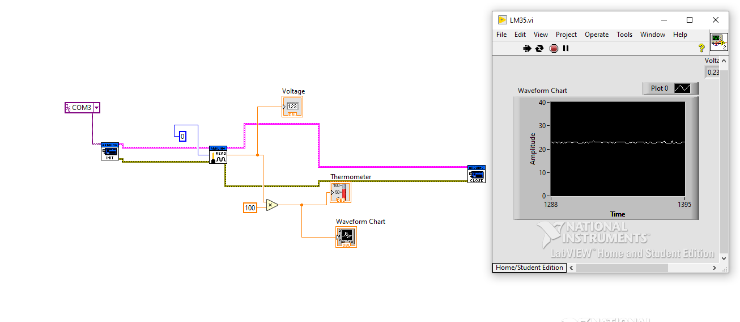Click the Voltage value field showing 0.23
This screenshot has width=740, height=322.
[x=712, y=72]
